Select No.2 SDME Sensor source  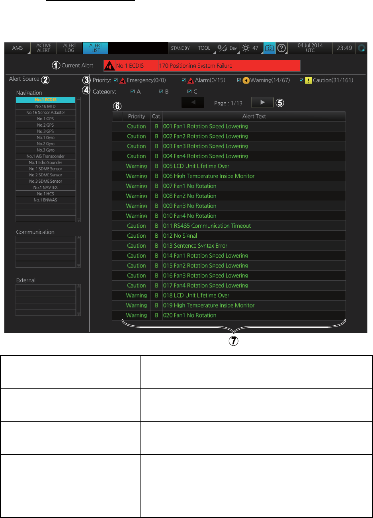[45, 175]
